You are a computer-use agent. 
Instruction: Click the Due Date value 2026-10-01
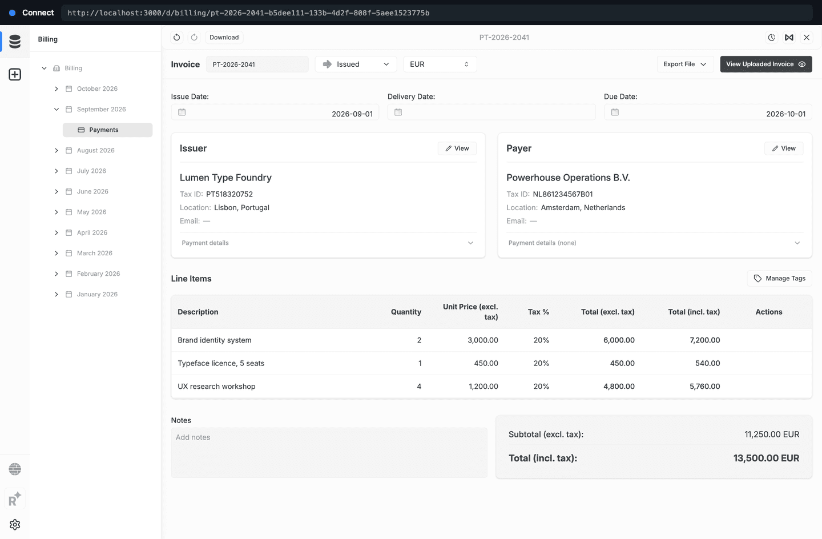tap(786, 114)
